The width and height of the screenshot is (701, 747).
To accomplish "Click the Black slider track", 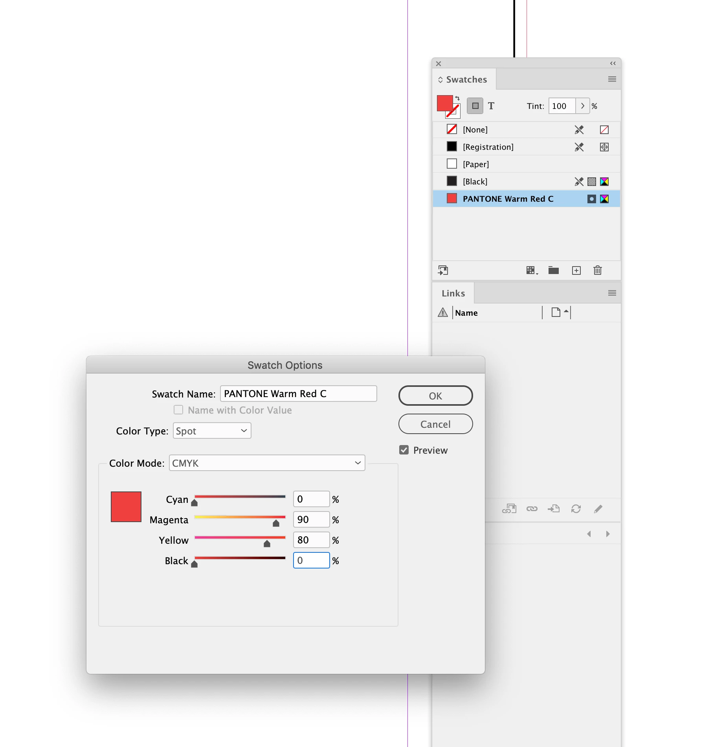I will tap(240, 558).
